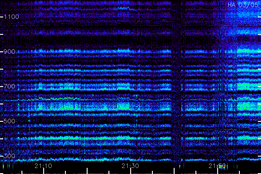Click the 21:50 time axis label
Image resolution: width=261 pixels, height=174 pixels.
tap(217, 166)
